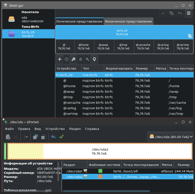Click key icon next to /dev/sda2

(85, 176)
